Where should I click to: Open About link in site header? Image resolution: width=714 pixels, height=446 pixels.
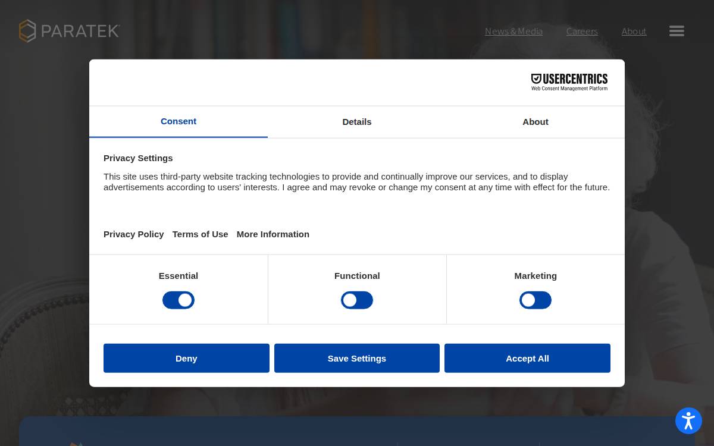coord(634,32)
